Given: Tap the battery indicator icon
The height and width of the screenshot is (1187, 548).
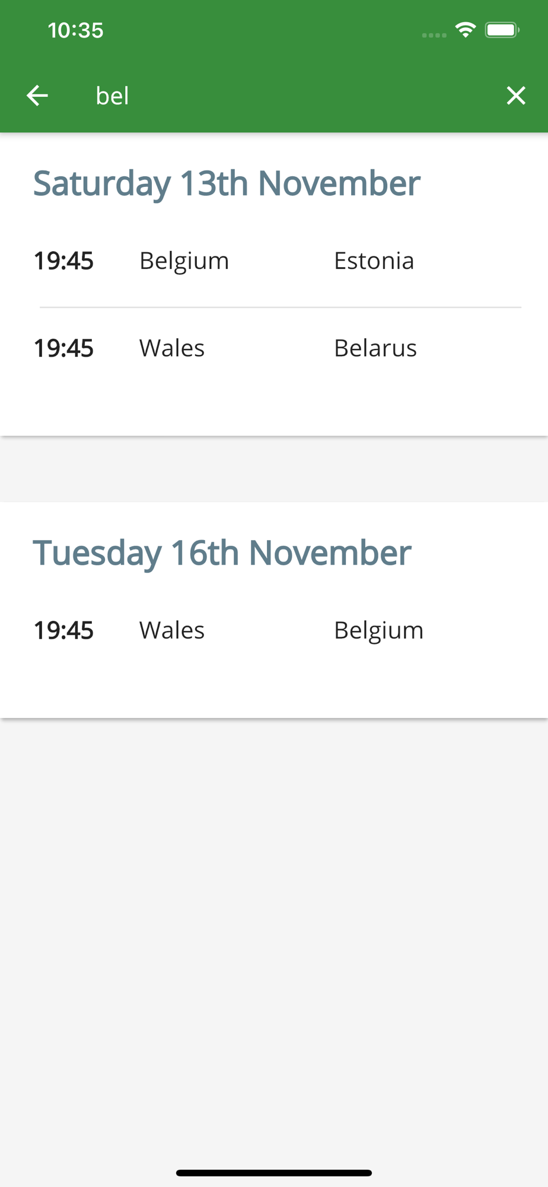Looking at the screenshot, I should (x=502, y=30).
